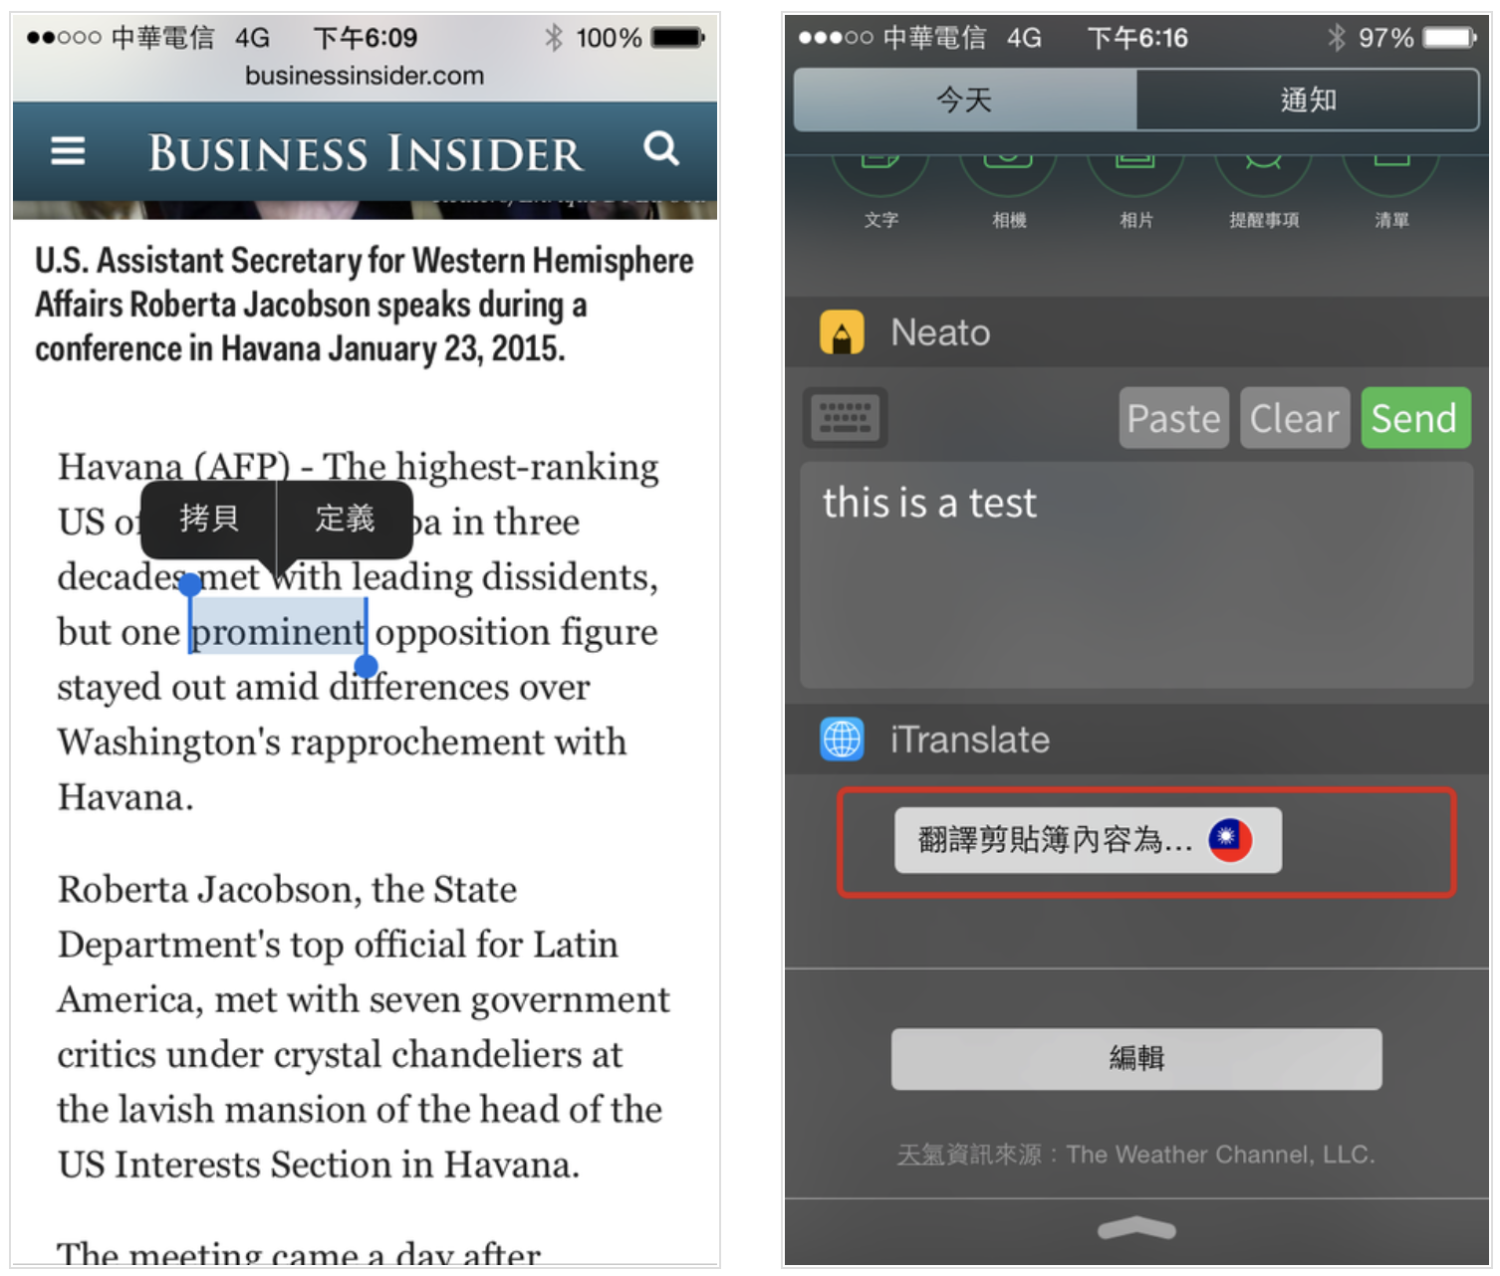Screen dimensions: 1500x1276
Task: Tap the iTranslate widget title
Action: (970, 740)
